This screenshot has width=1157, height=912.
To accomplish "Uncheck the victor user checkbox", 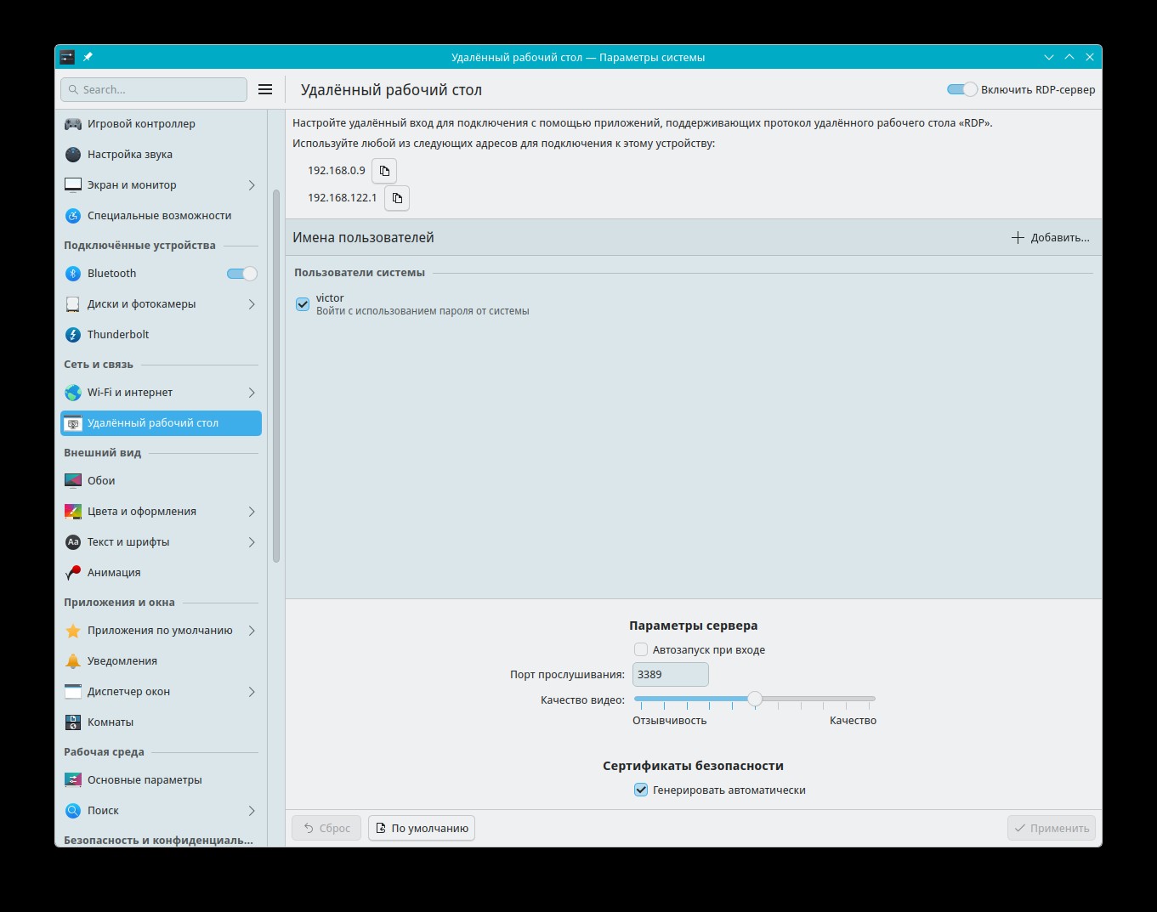I will point(303,304).
